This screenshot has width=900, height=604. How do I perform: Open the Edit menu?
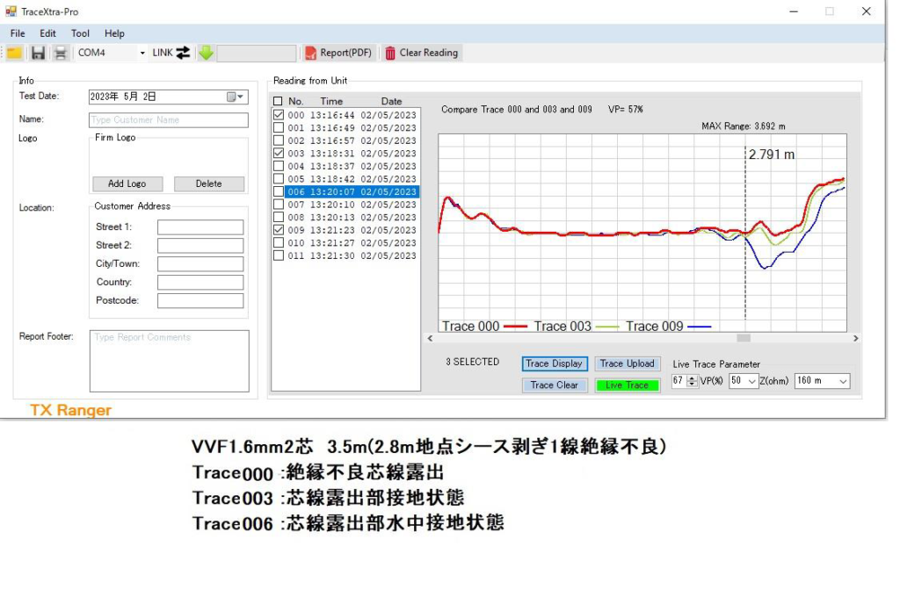point(47,33)
